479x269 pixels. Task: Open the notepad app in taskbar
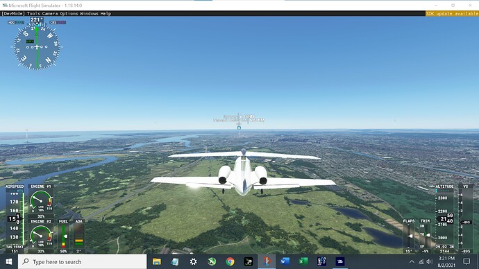[175, 261]
